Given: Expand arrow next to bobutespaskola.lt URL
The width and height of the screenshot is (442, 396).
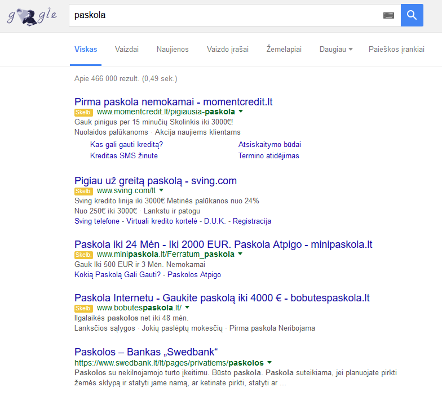Looking at the screenshot, I should coord(187,308).
